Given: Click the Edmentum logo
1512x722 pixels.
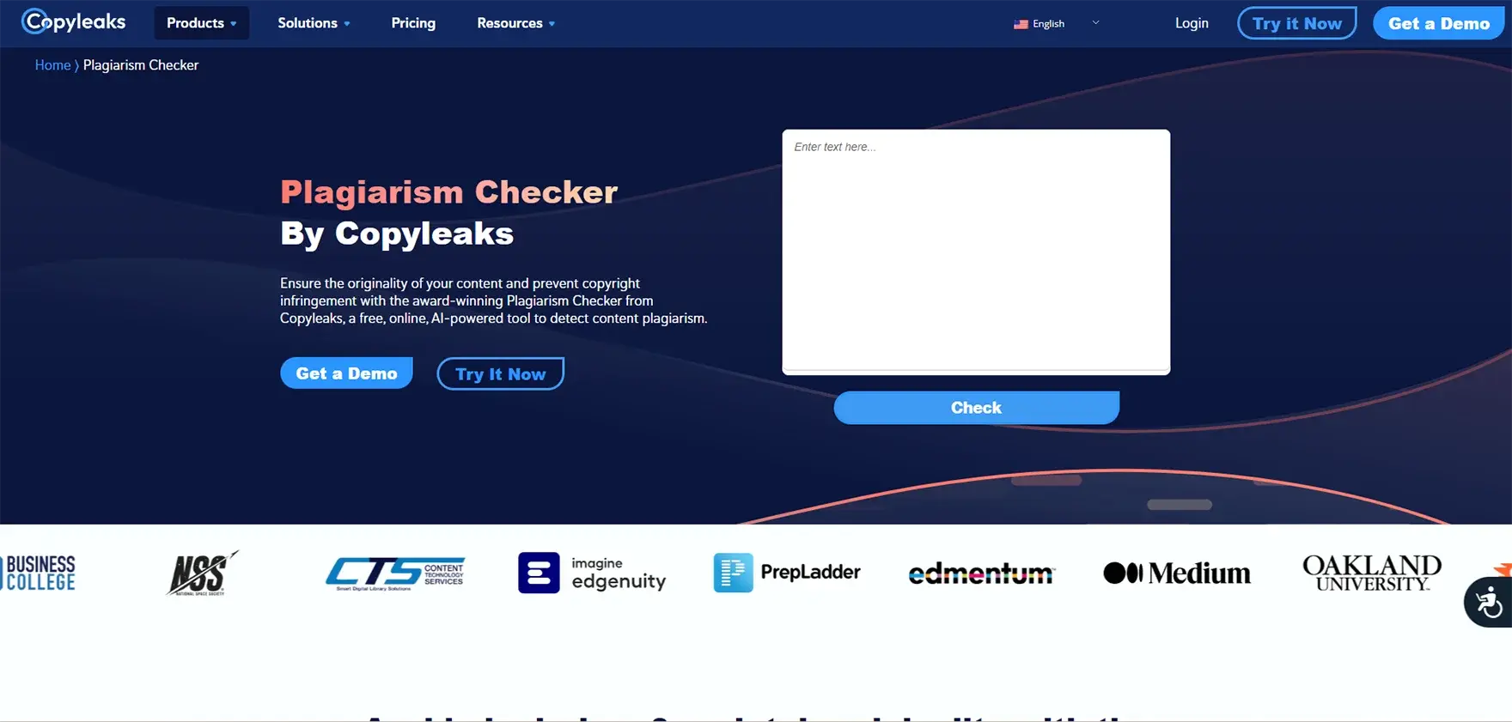Looking at the screenshot, I should pos(982,573).
